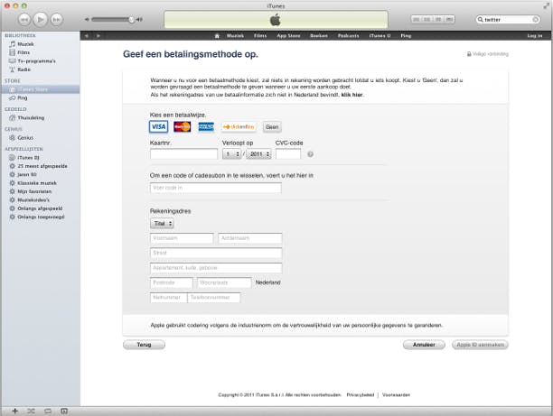This screenshot has width=553, height=416.
Task: Open the Muziek tab in store bar
Action: pyautogui.click(x=235, y=35)
